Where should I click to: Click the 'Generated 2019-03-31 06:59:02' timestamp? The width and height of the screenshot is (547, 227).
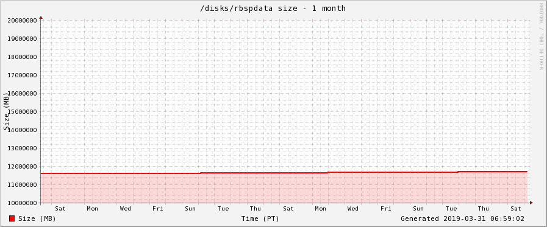462,218
